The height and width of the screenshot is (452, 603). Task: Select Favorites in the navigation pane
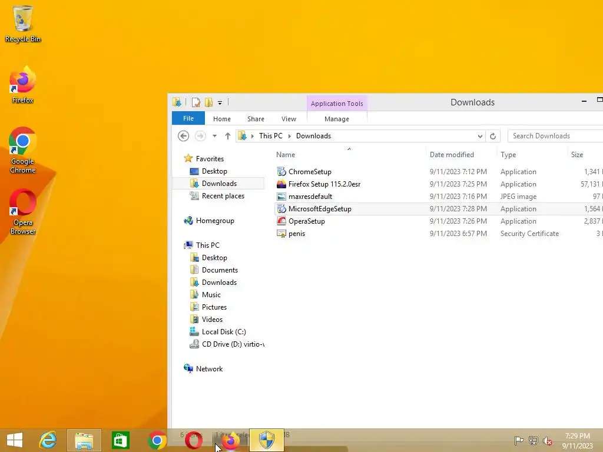pos(210,159)
